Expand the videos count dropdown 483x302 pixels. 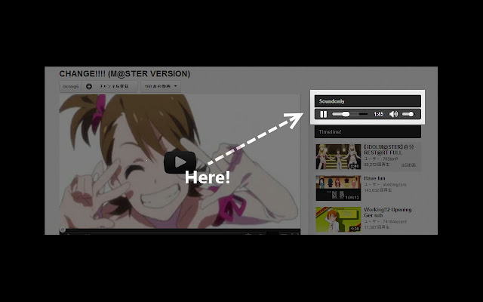[161, 87]
